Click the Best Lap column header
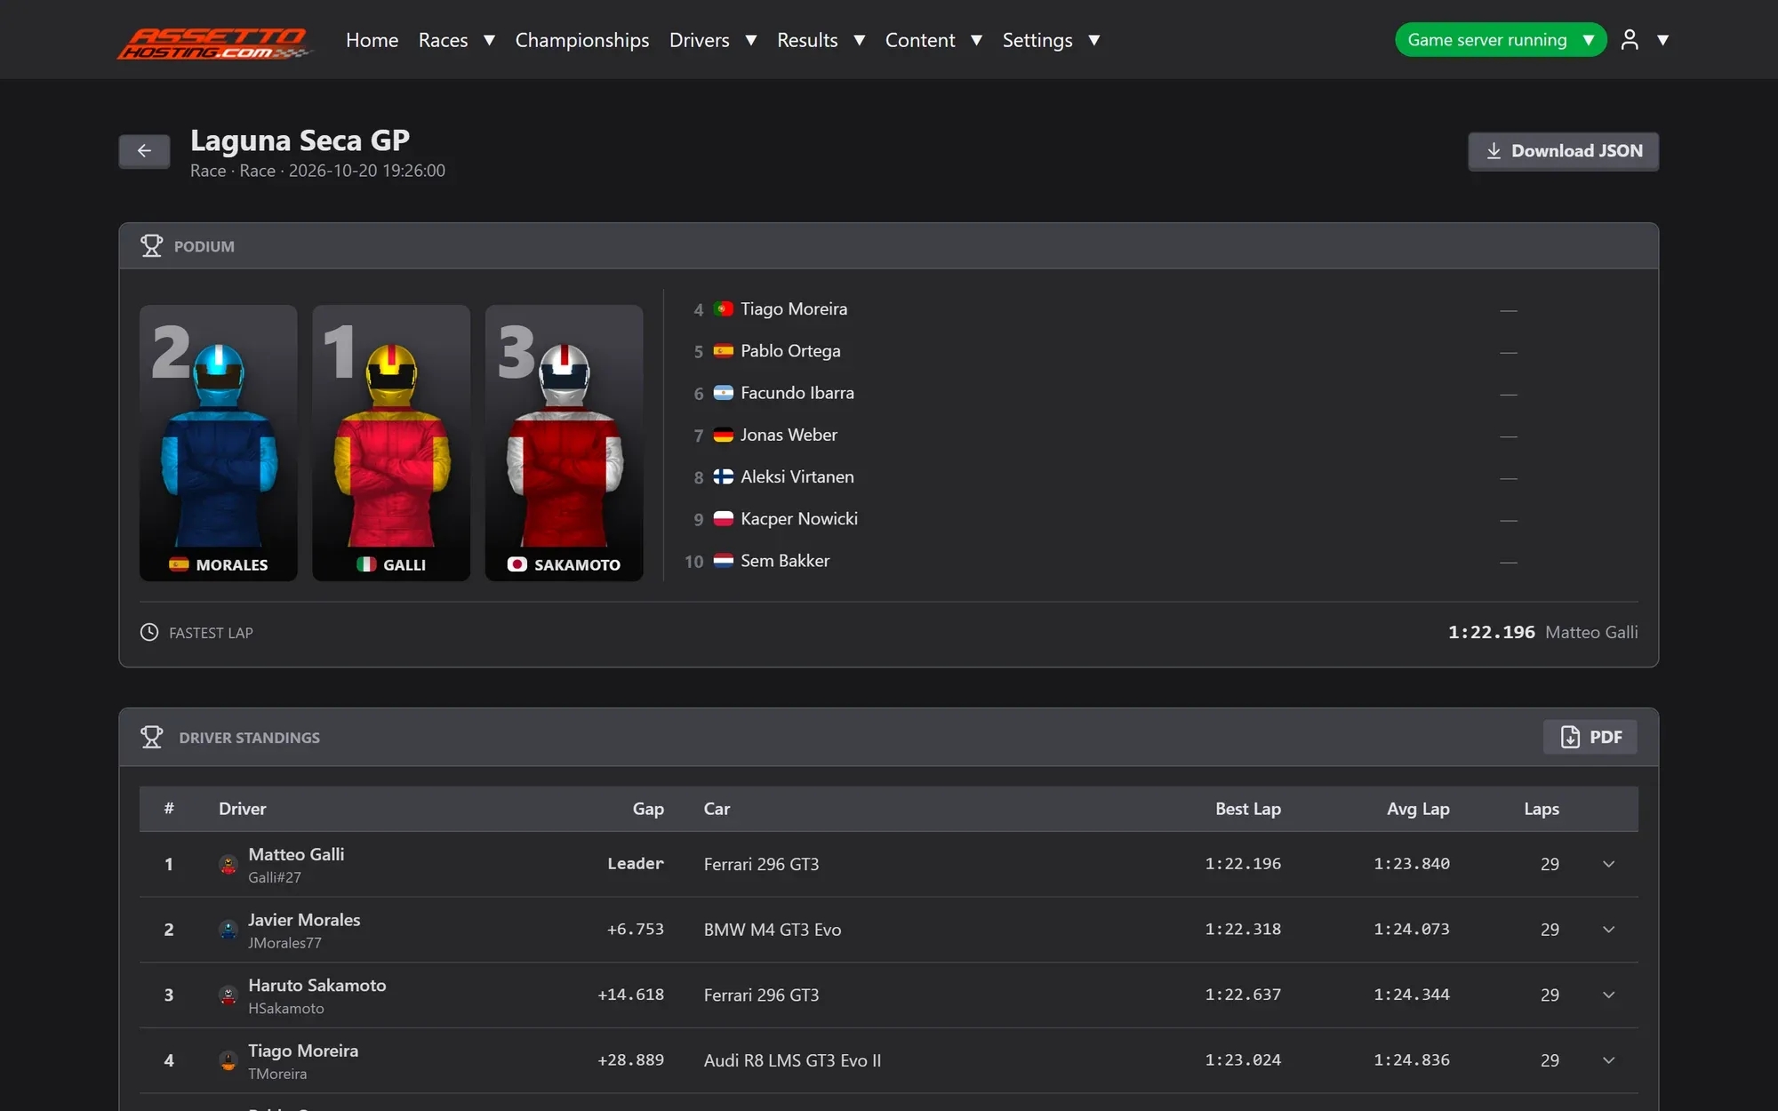 click(x=1248, y=809)
